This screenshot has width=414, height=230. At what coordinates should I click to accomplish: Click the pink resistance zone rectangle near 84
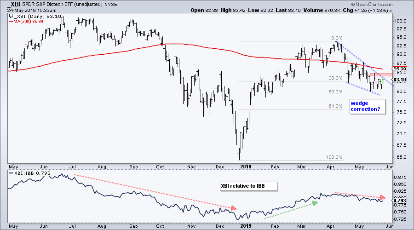381,75
